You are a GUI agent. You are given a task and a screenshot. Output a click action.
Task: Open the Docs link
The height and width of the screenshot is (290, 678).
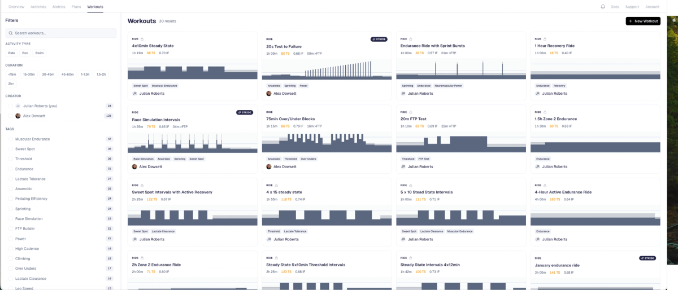pos(615,7)
